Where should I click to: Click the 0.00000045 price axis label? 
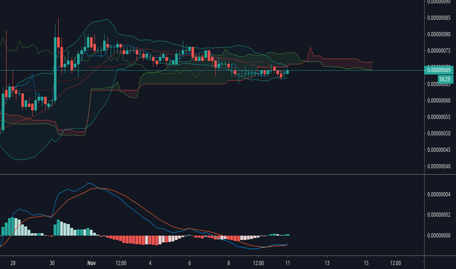[x=439, y=150]
